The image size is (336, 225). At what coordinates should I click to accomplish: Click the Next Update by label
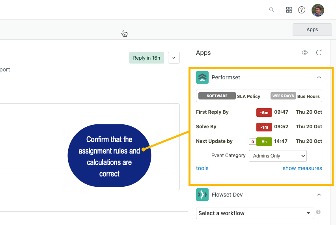(214, 141)
